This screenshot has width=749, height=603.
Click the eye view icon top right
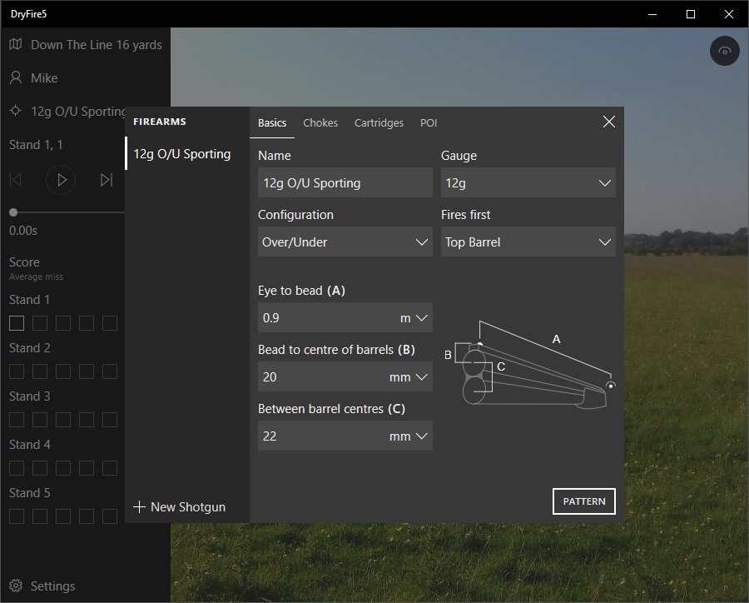tap(725, 52)
